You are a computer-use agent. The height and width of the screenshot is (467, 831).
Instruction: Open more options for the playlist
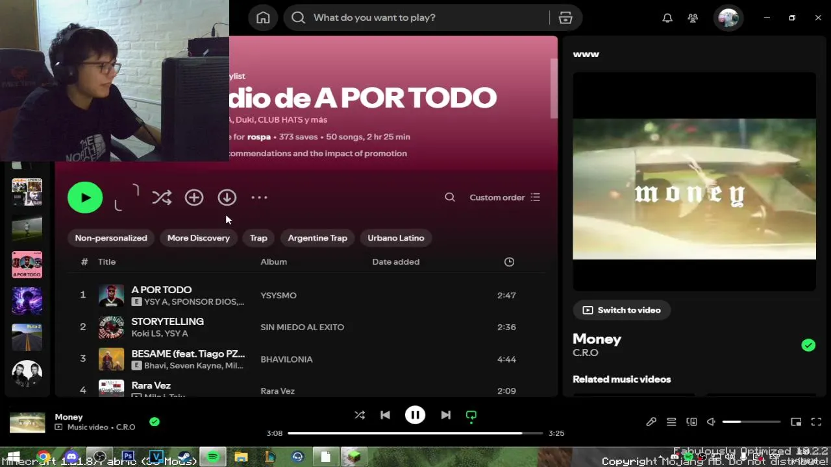click(x=259, y=197)
